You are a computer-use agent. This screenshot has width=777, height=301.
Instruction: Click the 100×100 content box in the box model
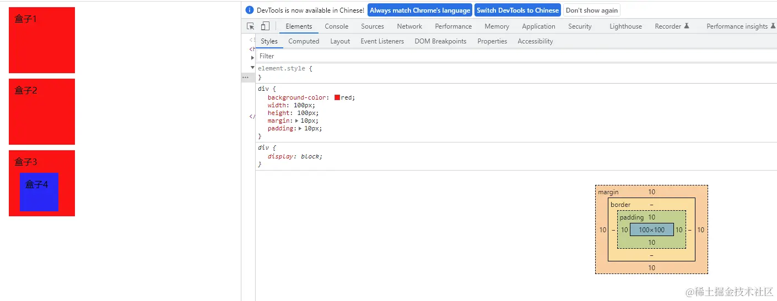(x=651, y=229)
